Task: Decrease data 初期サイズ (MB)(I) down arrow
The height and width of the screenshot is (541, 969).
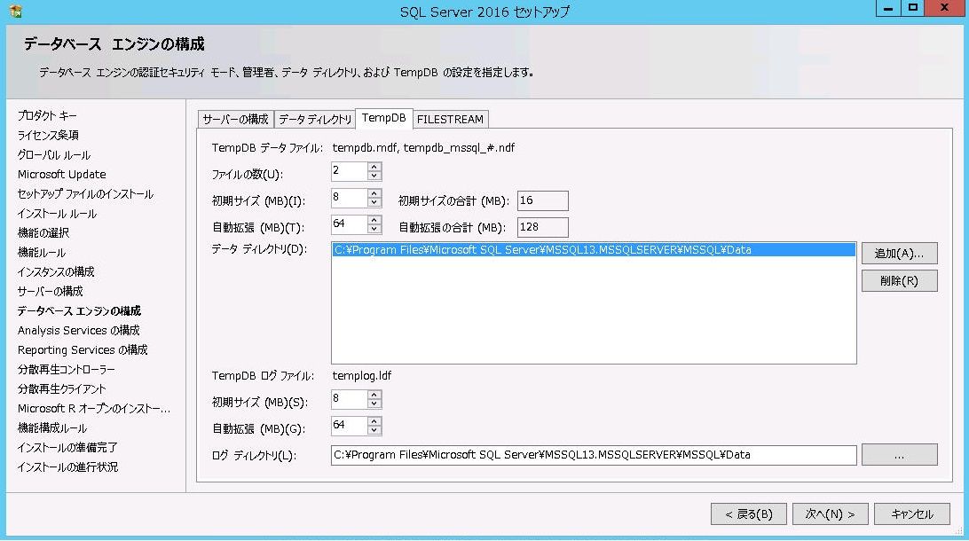Action: pos(374,202)
